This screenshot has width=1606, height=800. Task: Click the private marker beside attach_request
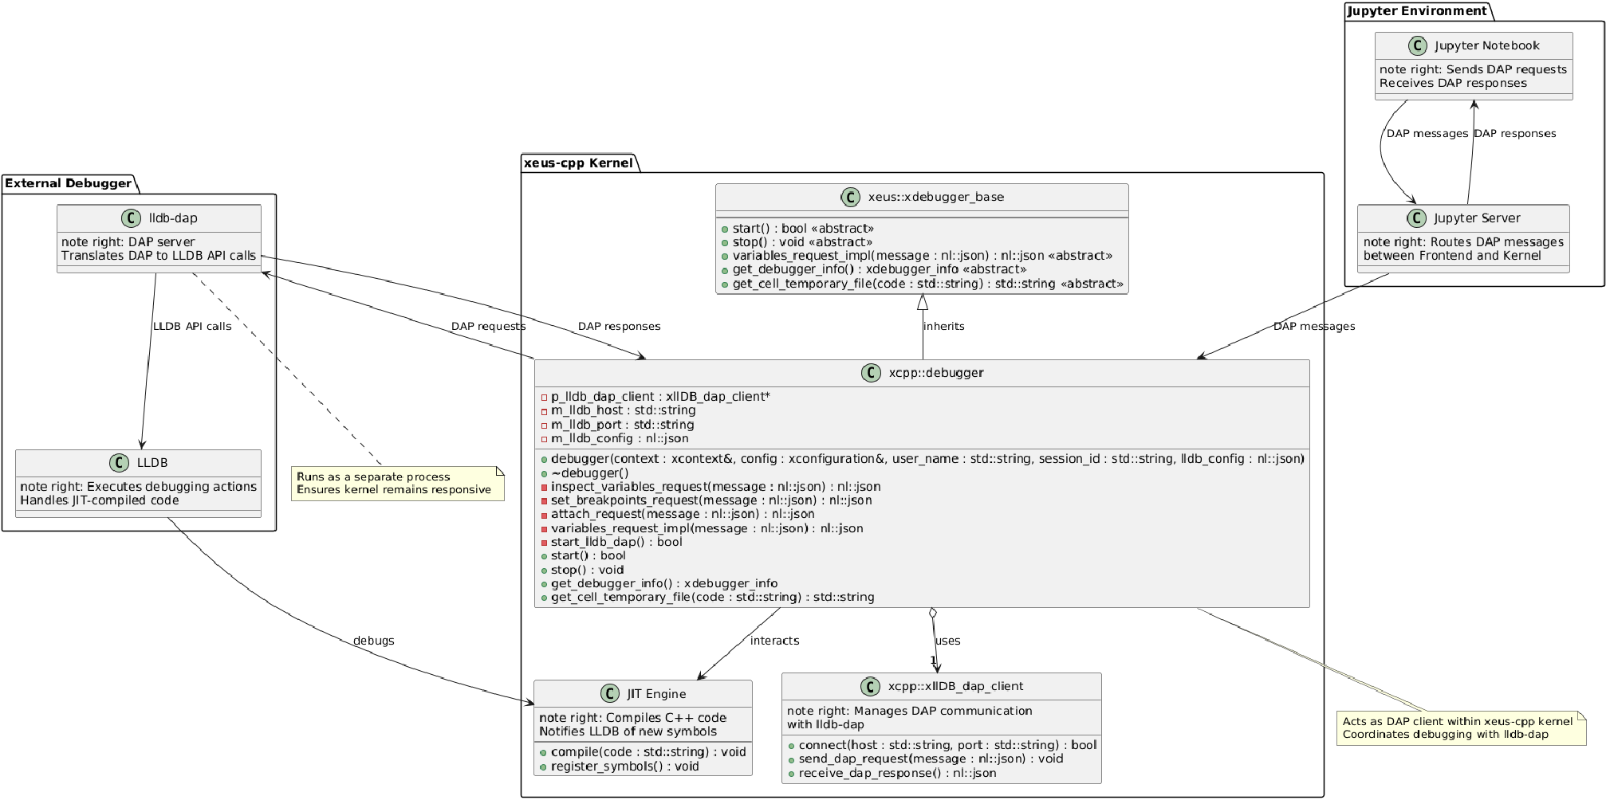(x=544, y=515)
